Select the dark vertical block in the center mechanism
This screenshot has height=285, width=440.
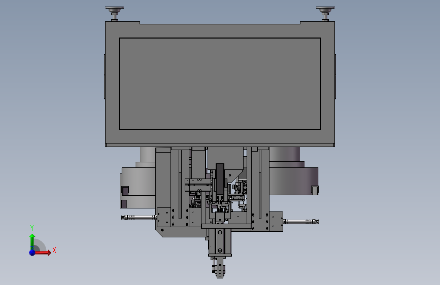point(220,180)
